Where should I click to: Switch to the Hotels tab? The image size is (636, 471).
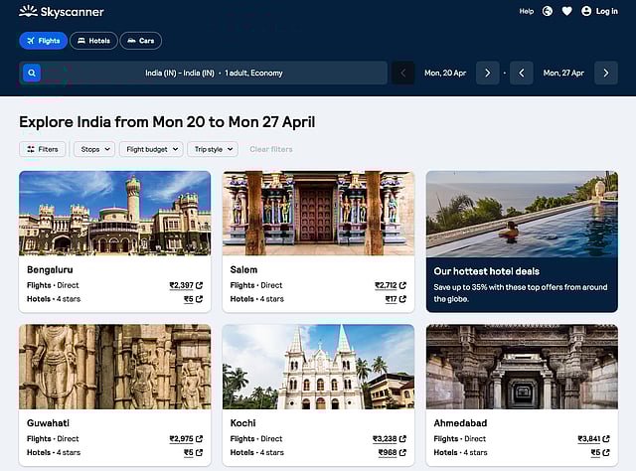[93, 41]
